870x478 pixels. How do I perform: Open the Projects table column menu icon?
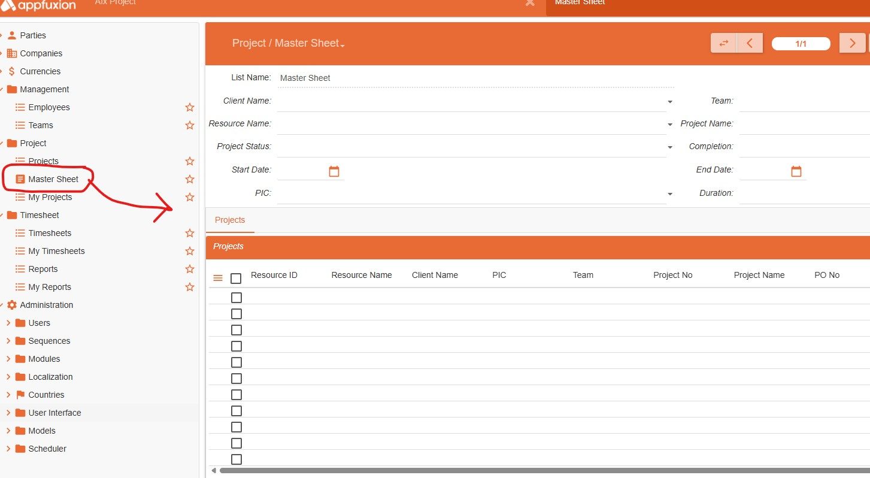[x=218, y=278]
